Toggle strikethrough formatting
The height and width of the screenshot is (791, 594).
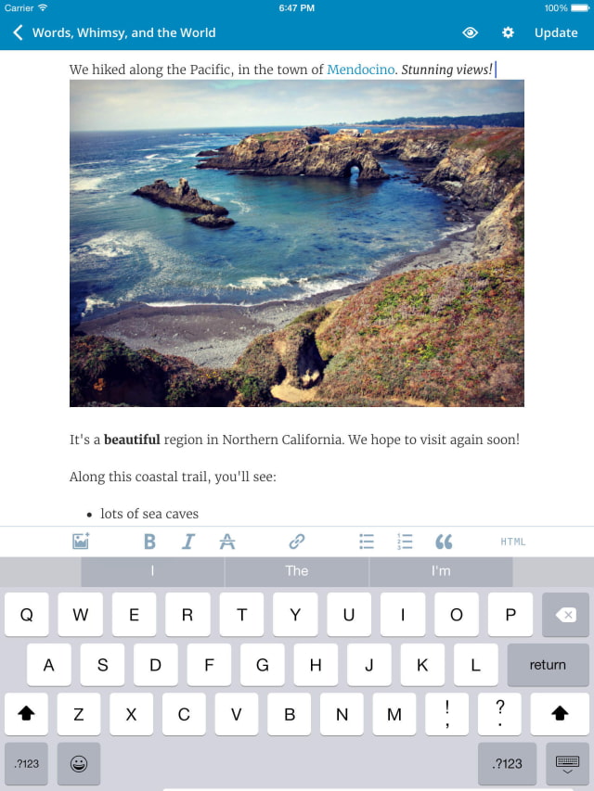click(227, 542)
